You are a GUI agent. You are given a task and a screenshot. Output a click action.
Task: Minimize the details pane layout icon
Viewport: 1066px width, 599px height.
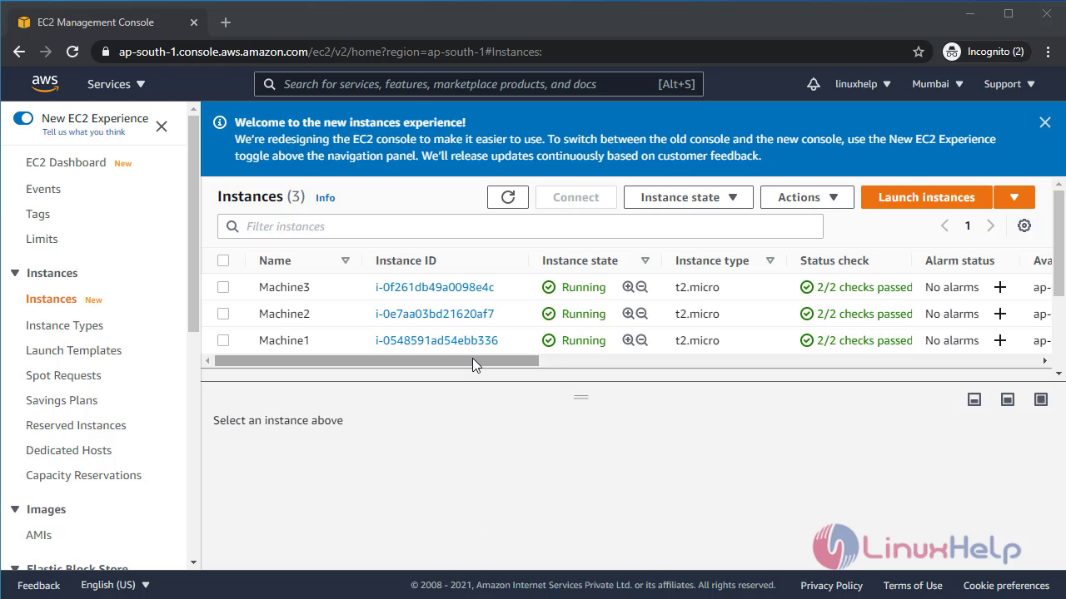pos(974,399)
